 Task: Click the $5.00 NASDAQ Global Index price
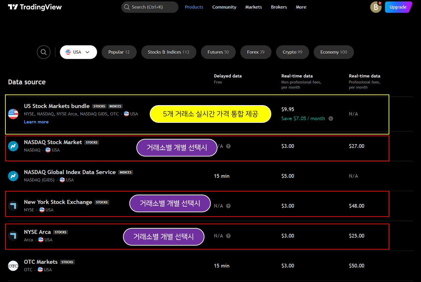tap(288, 176)
